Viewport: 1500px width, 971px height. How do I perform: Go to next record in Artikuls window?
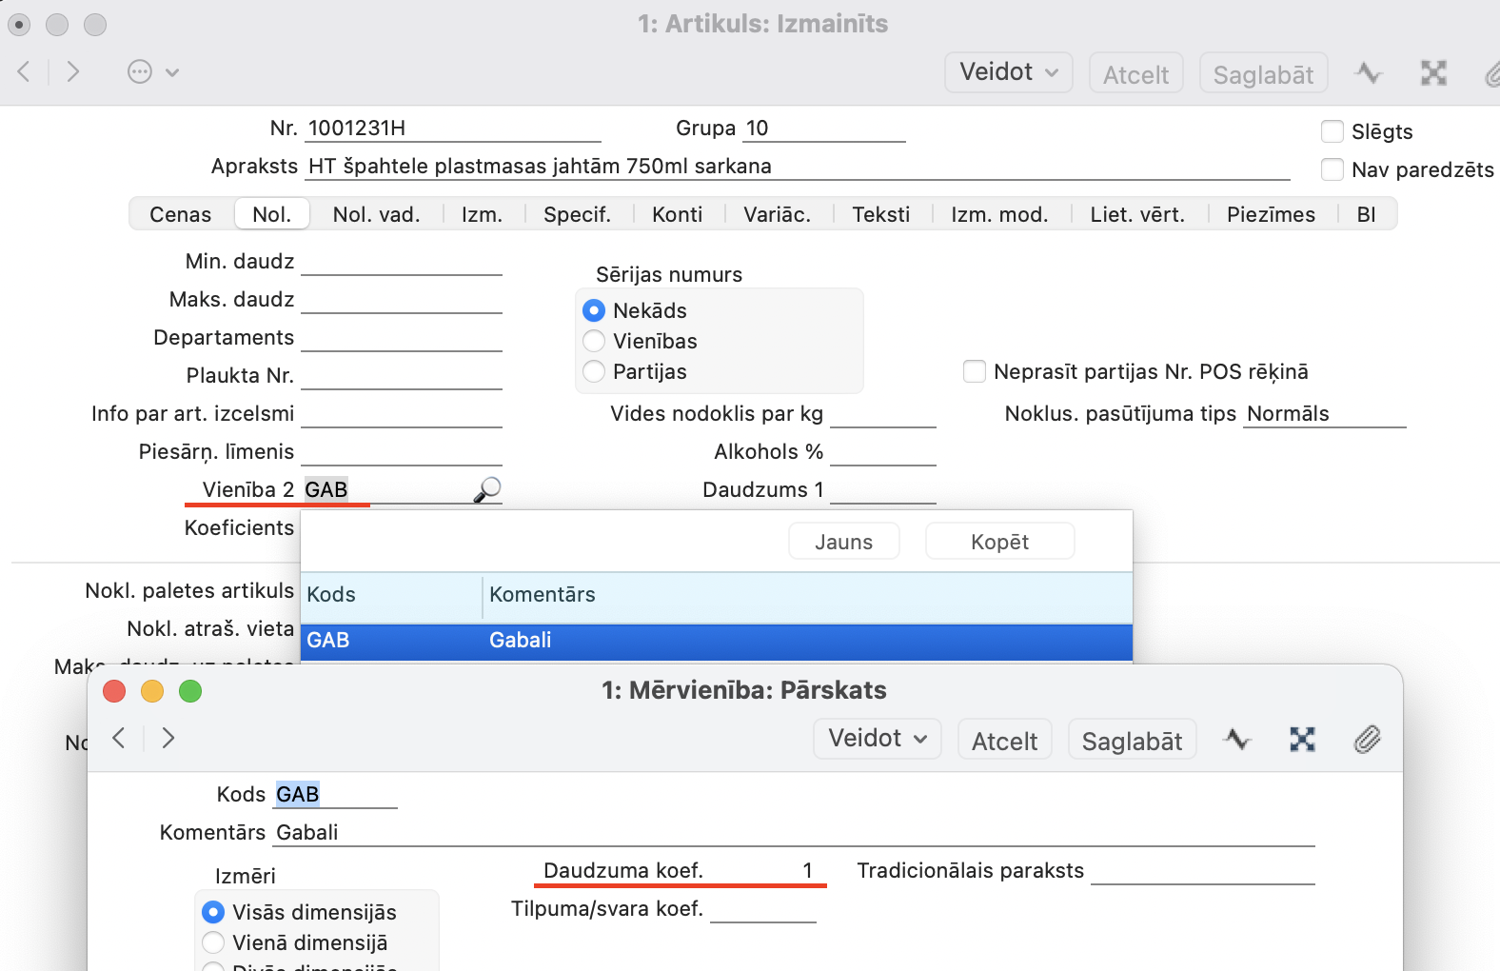tap(73, 72)
